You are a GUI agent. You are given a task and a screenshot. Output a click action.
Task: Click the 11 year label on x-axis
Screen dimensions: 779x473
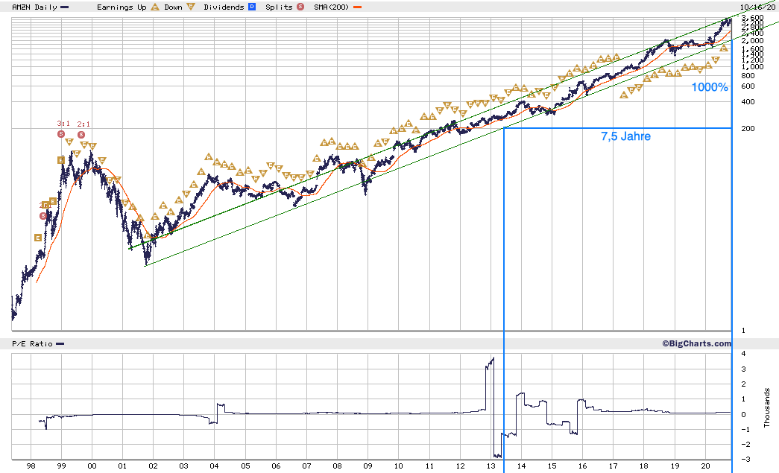(429, 466)
